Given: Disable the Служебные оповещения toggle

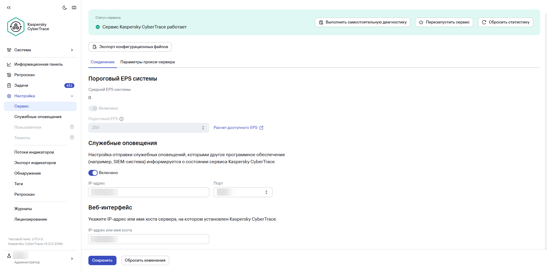Looking at the screenshot, I should coord(93,173).
